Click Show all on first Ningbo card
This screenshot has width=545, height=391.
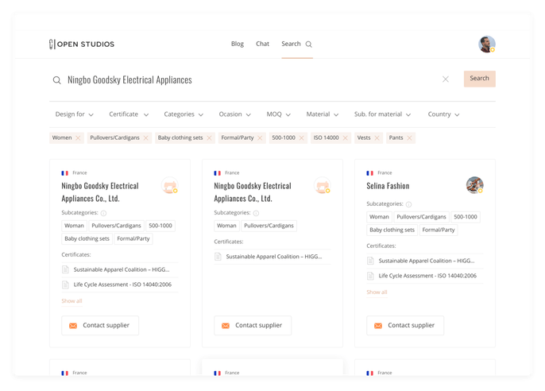[72, 301]
